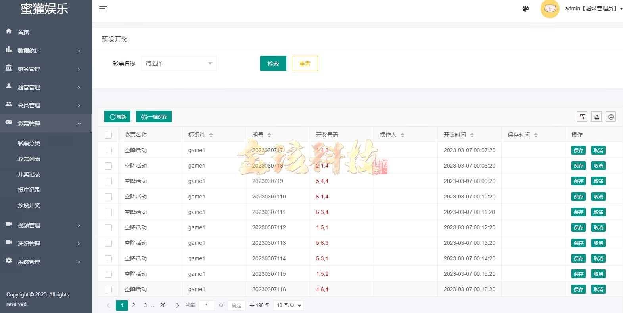623x313 pixels.
Task: Click the 检索 search button
Action: pos(273,63)
